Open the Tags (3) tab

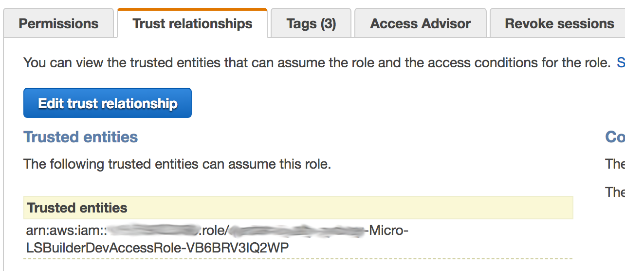pos(311,23)
